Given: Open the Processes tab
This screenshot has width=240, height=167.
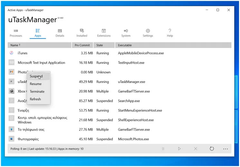Looking at the screenshot, I should [16, 33].
